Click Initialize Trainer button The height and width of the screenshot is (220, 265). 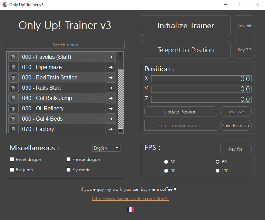click(x=186, y=25)
